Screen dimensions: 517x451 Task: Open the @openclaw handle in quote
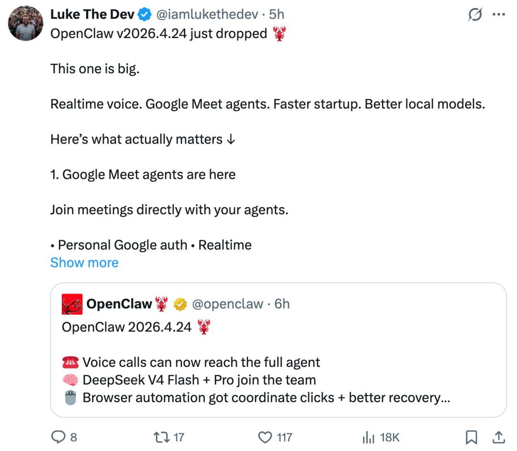coord(227,304)
